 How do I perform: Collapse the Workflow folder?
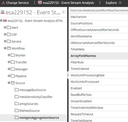coord(5,48)
